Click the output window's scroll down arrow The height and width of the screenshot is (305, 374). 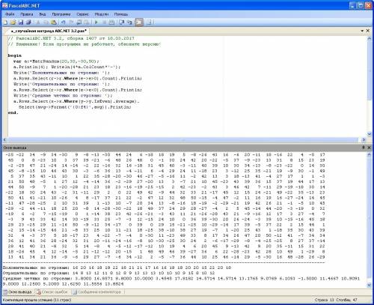tap(370, 285)
